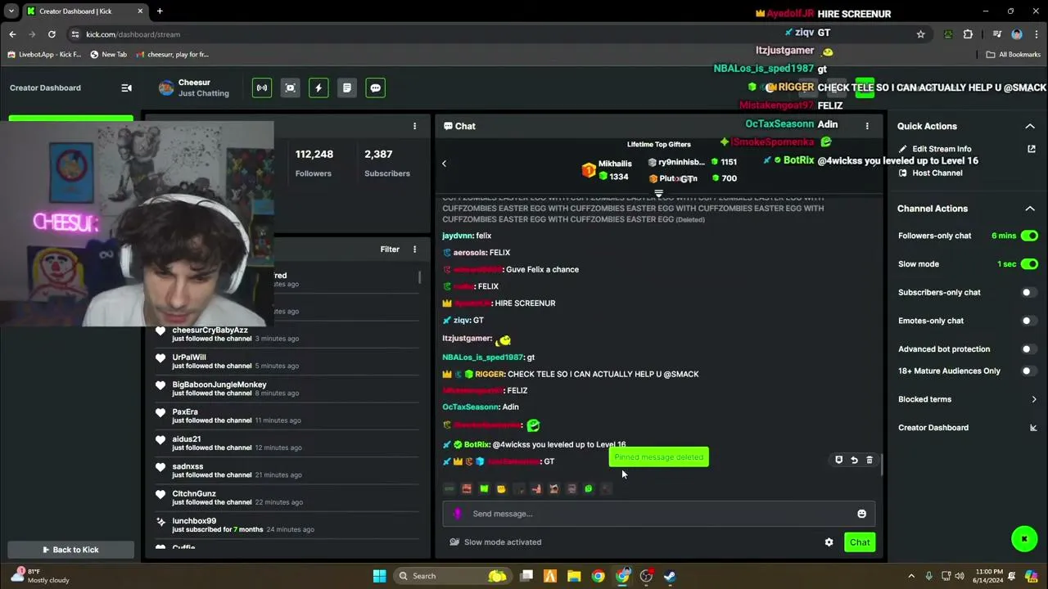Image resolution: width=1048 pixels, height=589 pixels.
Task: Open Steam from the taskbar
Action: (x=670, y=576)
